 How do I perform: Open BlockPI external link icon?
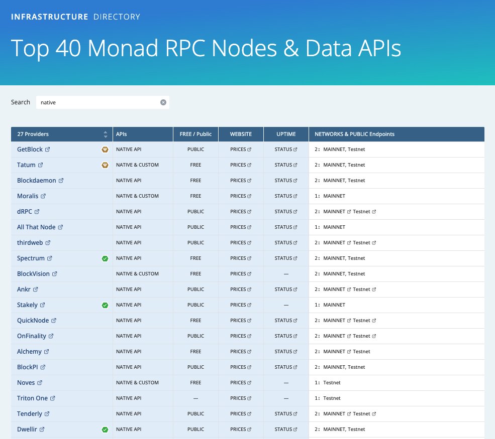[x=43, y=367]
